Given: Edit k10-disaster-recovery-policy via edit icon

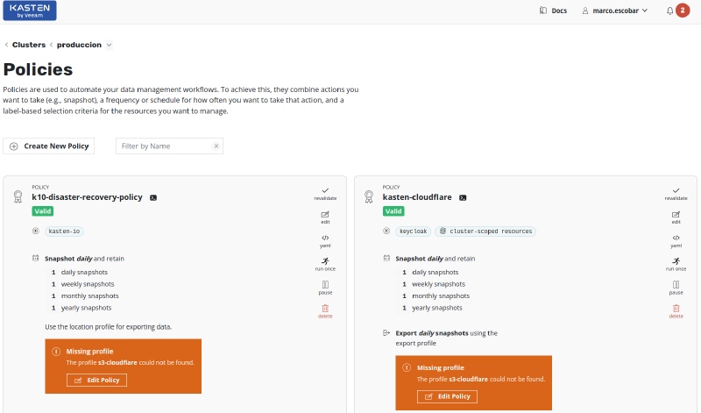Looking at the screenshot, I should coord(325,217).
